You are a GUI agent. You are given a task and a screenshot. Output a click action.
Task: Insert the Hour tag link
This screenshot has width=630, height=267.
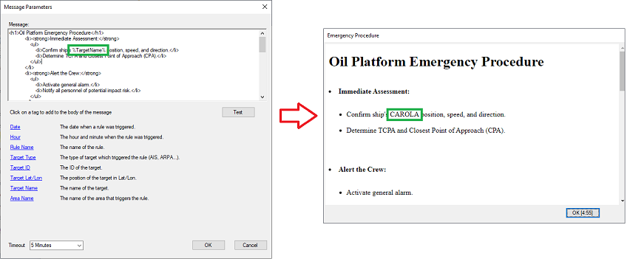pyautogui.click(x=16, y=137)
